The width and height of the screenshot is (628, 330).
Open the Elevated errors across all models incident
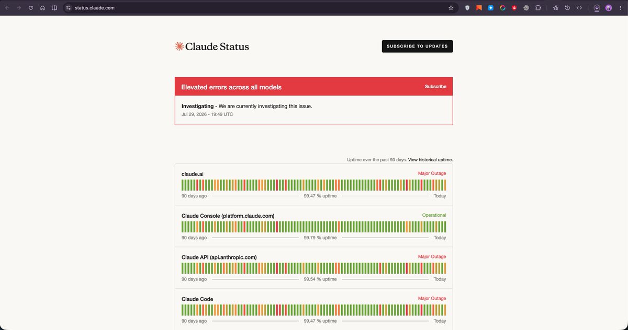(231, 87)
